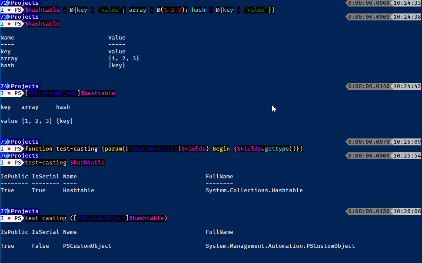Click the first "FullName" column header
The width and height of the screenshot is (422, 263).
pos(219,177)
